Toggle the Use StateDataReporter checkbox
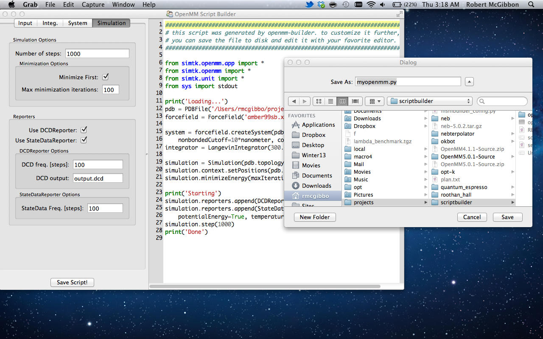The image size is (543, 339). coord(84,140)
